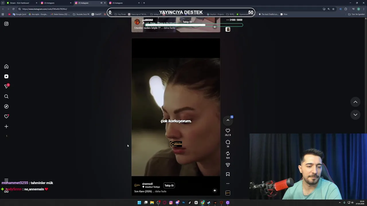Go to next reel with down arrow
Viewport: 367px width, 206px height.
pos(355,114)
